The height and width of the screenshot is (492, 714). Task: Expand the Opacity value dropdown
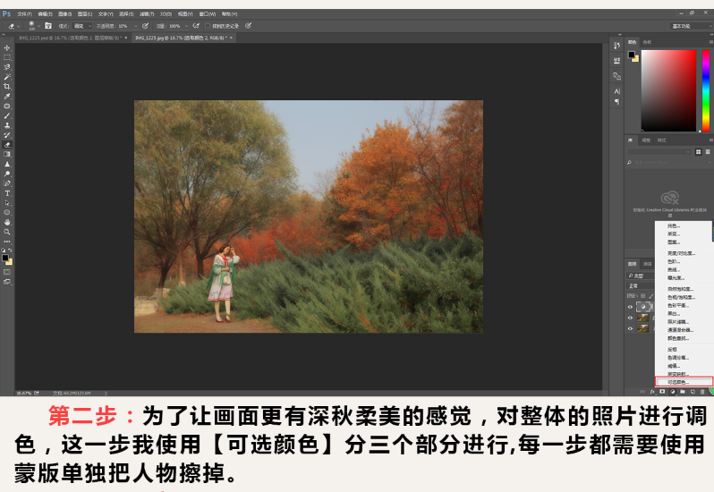pos(135,26)
